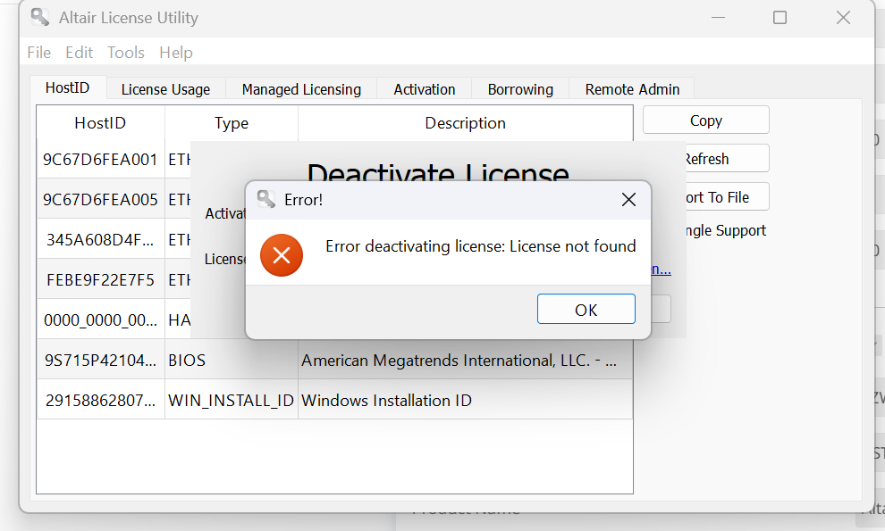Open the Tools menu
The width and height of the screenshot is (885, 531).
(x=126, y=53)
